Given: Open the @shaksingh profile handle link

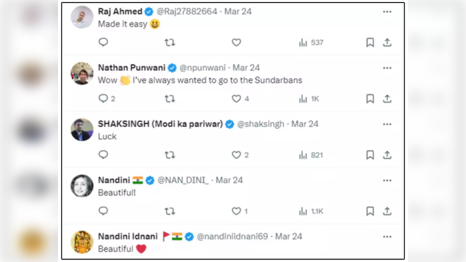Looking at the screenshot, I should [x=261, y=124].
